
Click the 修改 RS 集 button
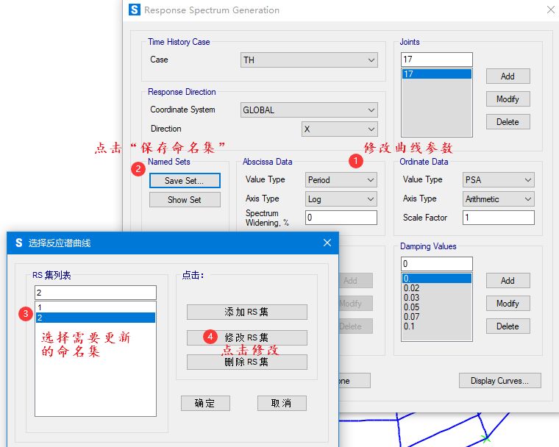246,337
